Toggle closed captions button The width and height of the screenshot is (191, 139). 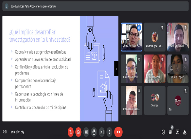(x=86, y=132)
